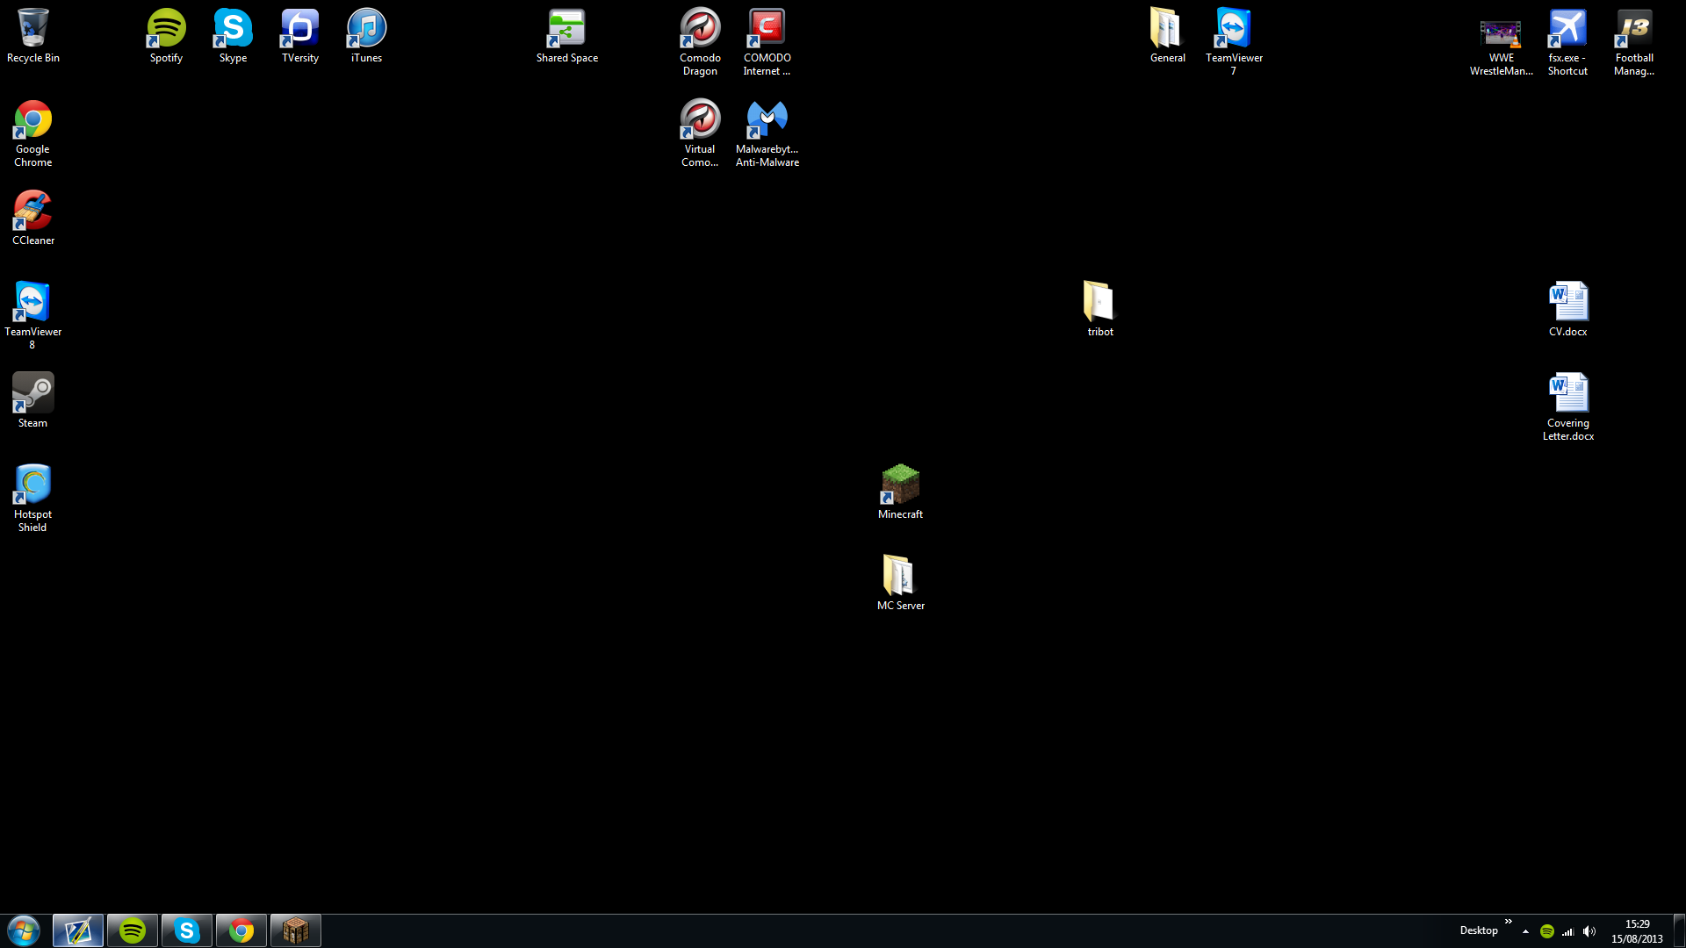Open the Windows Start menu

click(24, 930)
